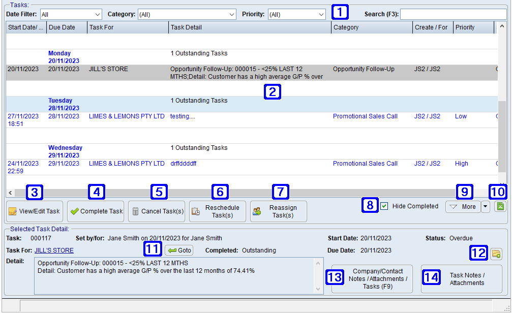Viewport: 512px width, 314px height.
Task: Select the View/Edit Task icon
Action: (x=14, y=211)
